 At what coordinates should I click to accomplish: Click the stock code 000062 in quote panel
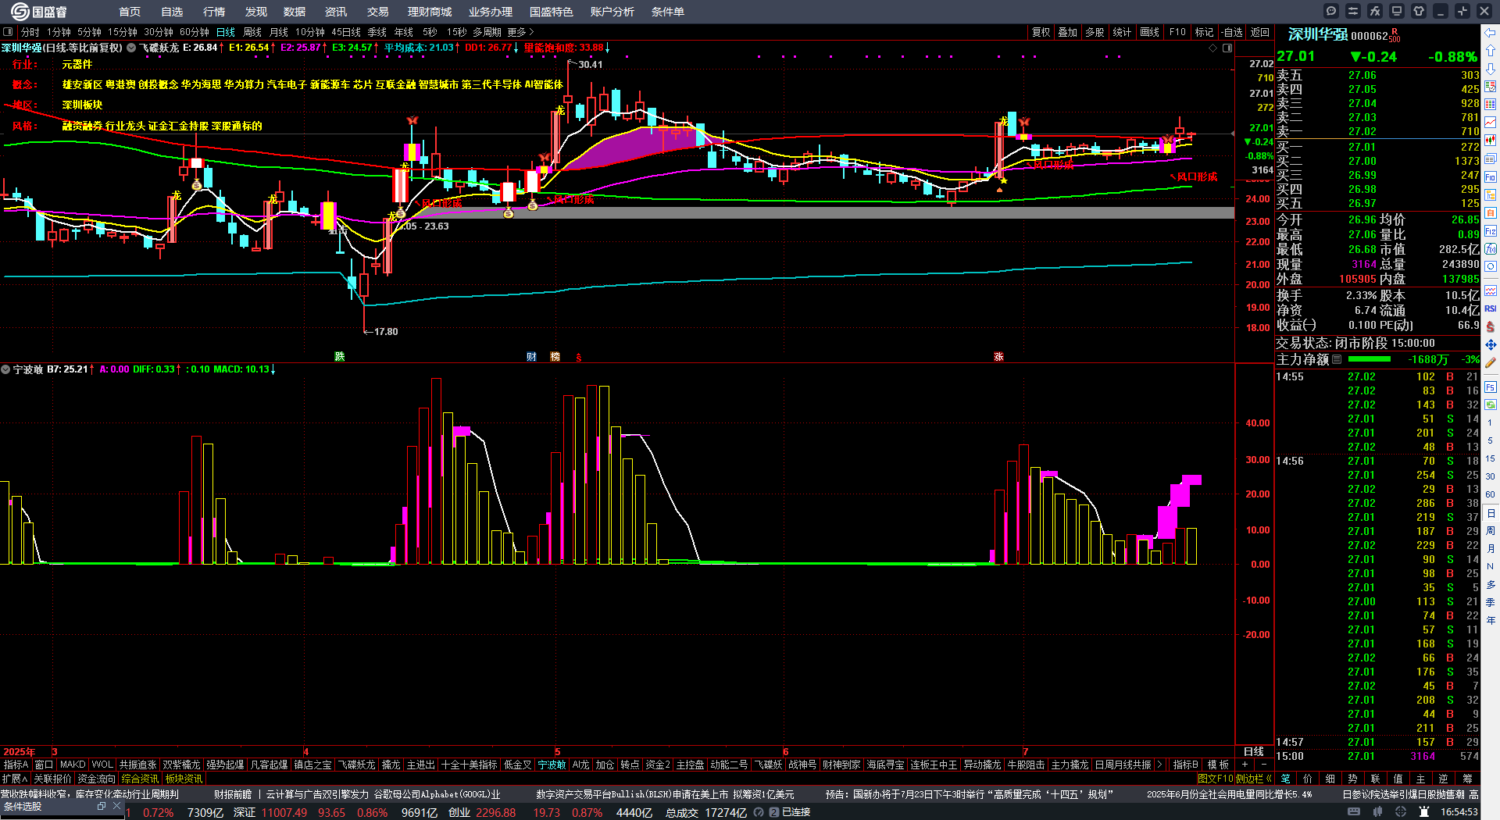pos(1370,36)
